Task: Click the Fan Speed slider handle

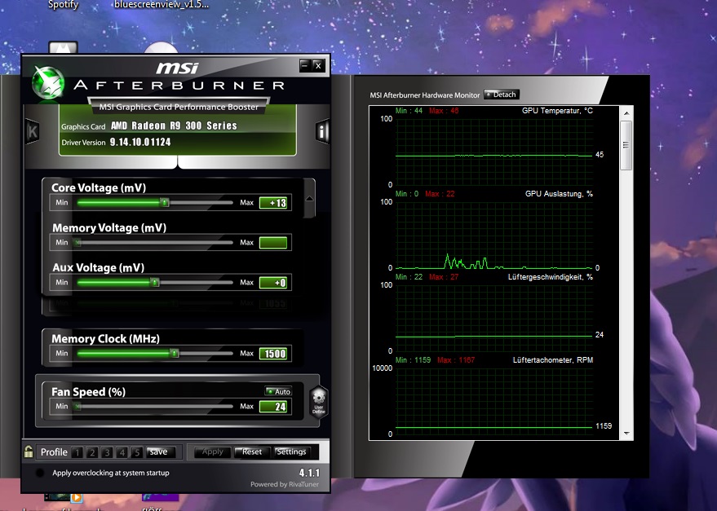Action: point(77,407)
